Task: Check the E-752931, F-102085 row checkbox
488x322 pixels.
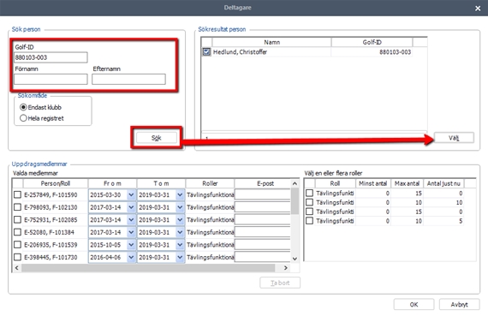Action: point(17,219)
